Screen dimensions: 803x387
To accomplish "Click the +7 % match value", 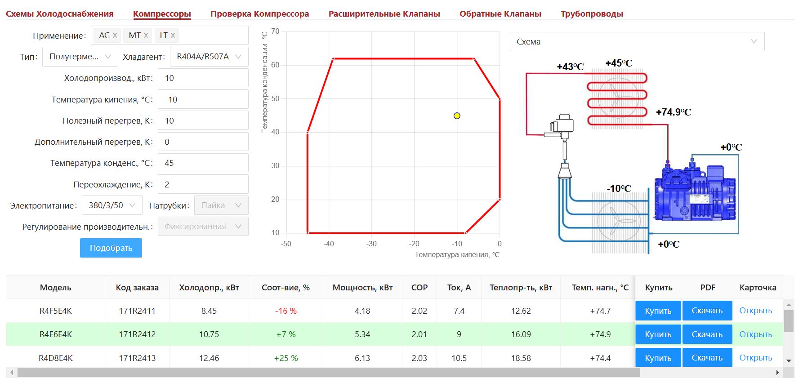I will coord(286,334).
